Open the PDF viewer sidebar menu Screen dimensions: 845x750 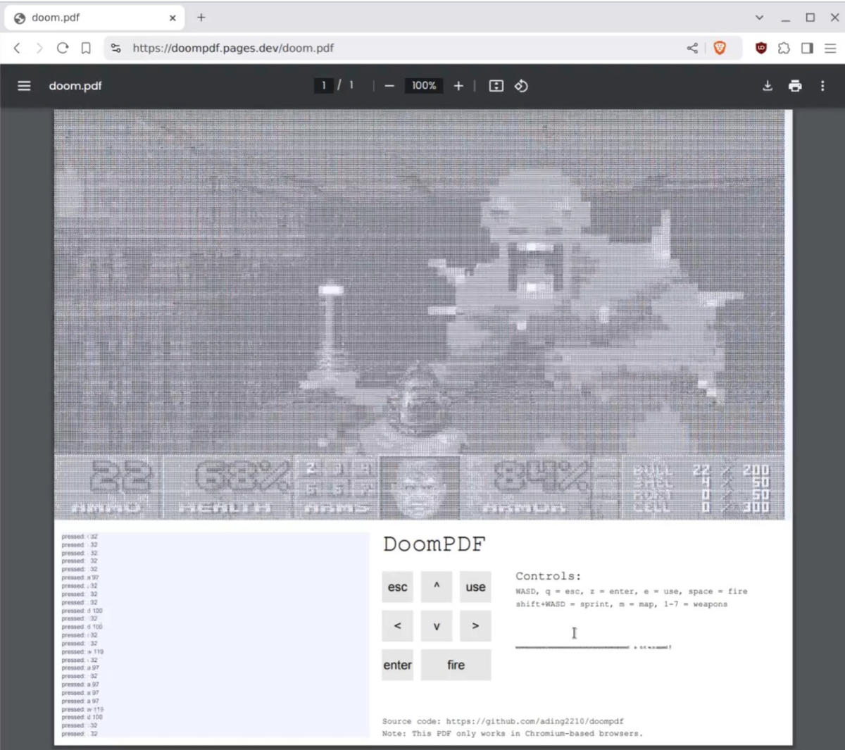click(24, 86)
